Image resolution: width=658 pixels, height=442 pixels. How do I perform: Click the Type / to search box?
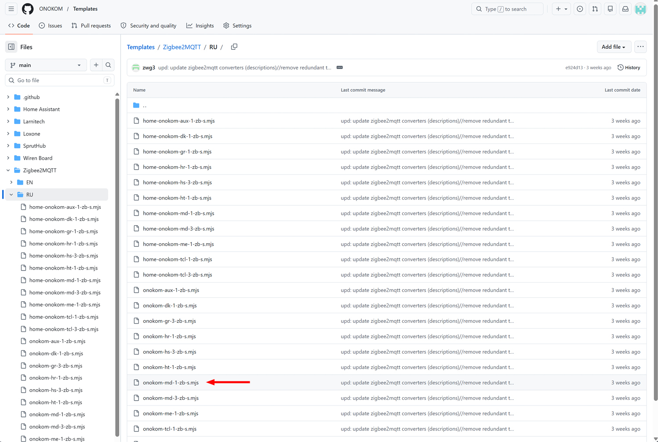click(x=507, y=9)
